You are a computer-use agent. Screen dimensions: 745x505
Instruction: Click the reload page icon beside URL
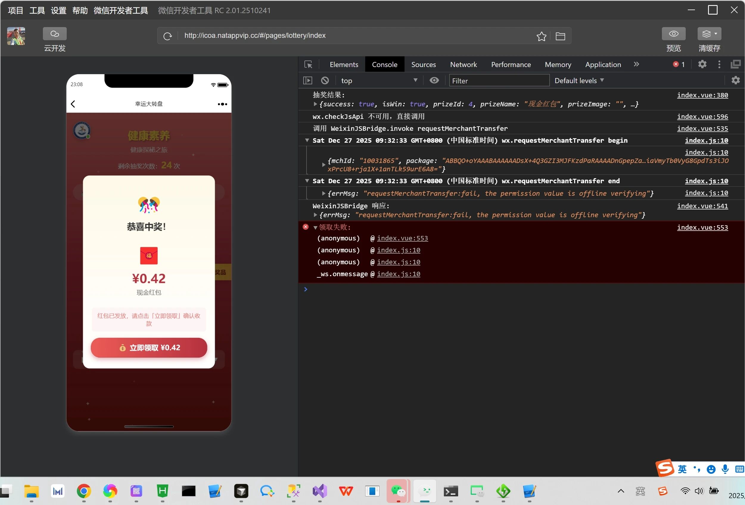(167, 36)
